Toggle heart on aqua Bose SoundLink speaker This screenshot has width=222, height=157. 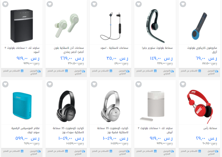(5, 84)
